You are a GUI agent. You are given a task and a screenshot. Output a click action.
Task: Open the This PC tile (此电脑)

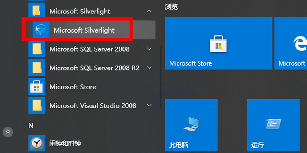coord(191,125)
